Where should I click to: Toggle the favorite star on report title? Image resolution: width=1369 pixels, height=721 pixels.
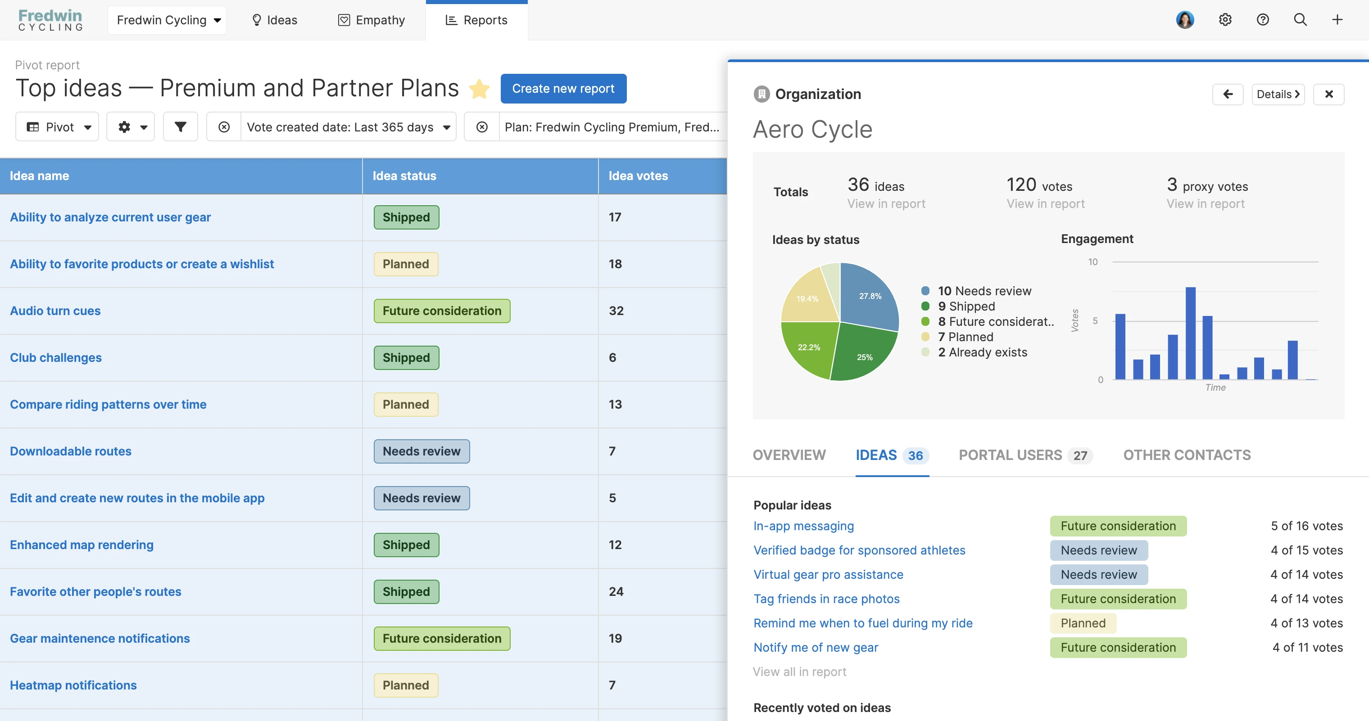point(479,89)
